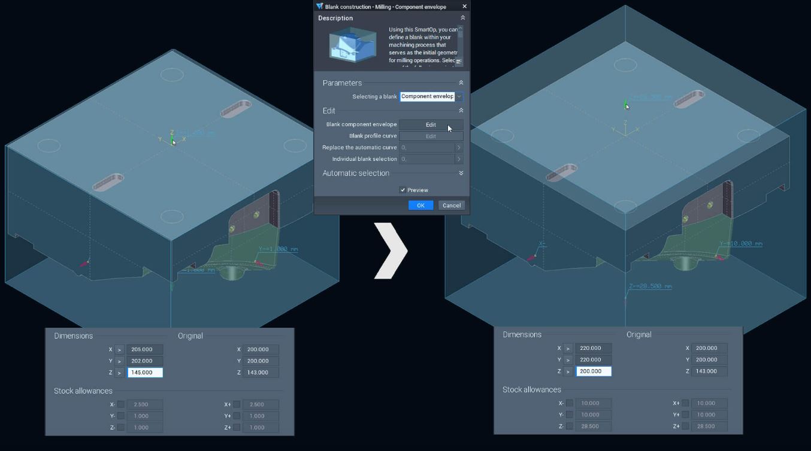The width and height of the screenshot is (811, 451).
Task: Enable X- stock allowance checkbox beside 2.500
Action: 121,404
